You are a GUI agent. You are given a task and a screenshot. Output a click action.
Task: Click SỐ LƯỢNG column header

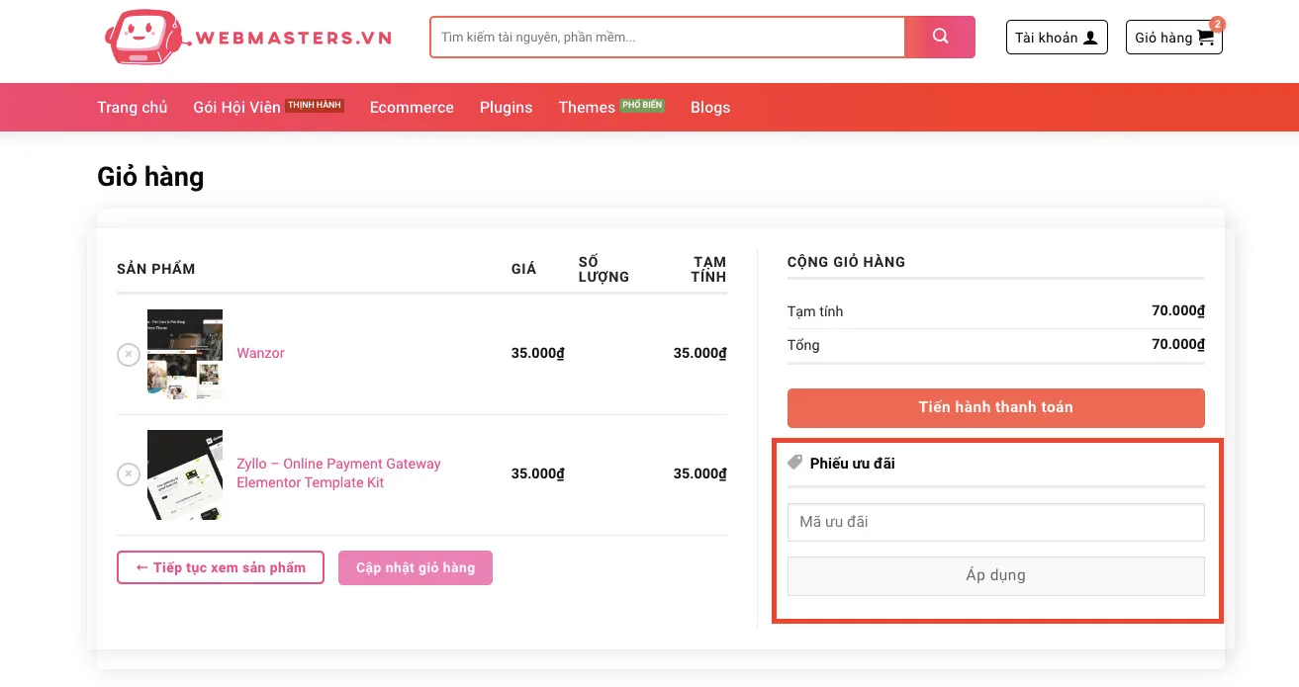pos(603,269)
